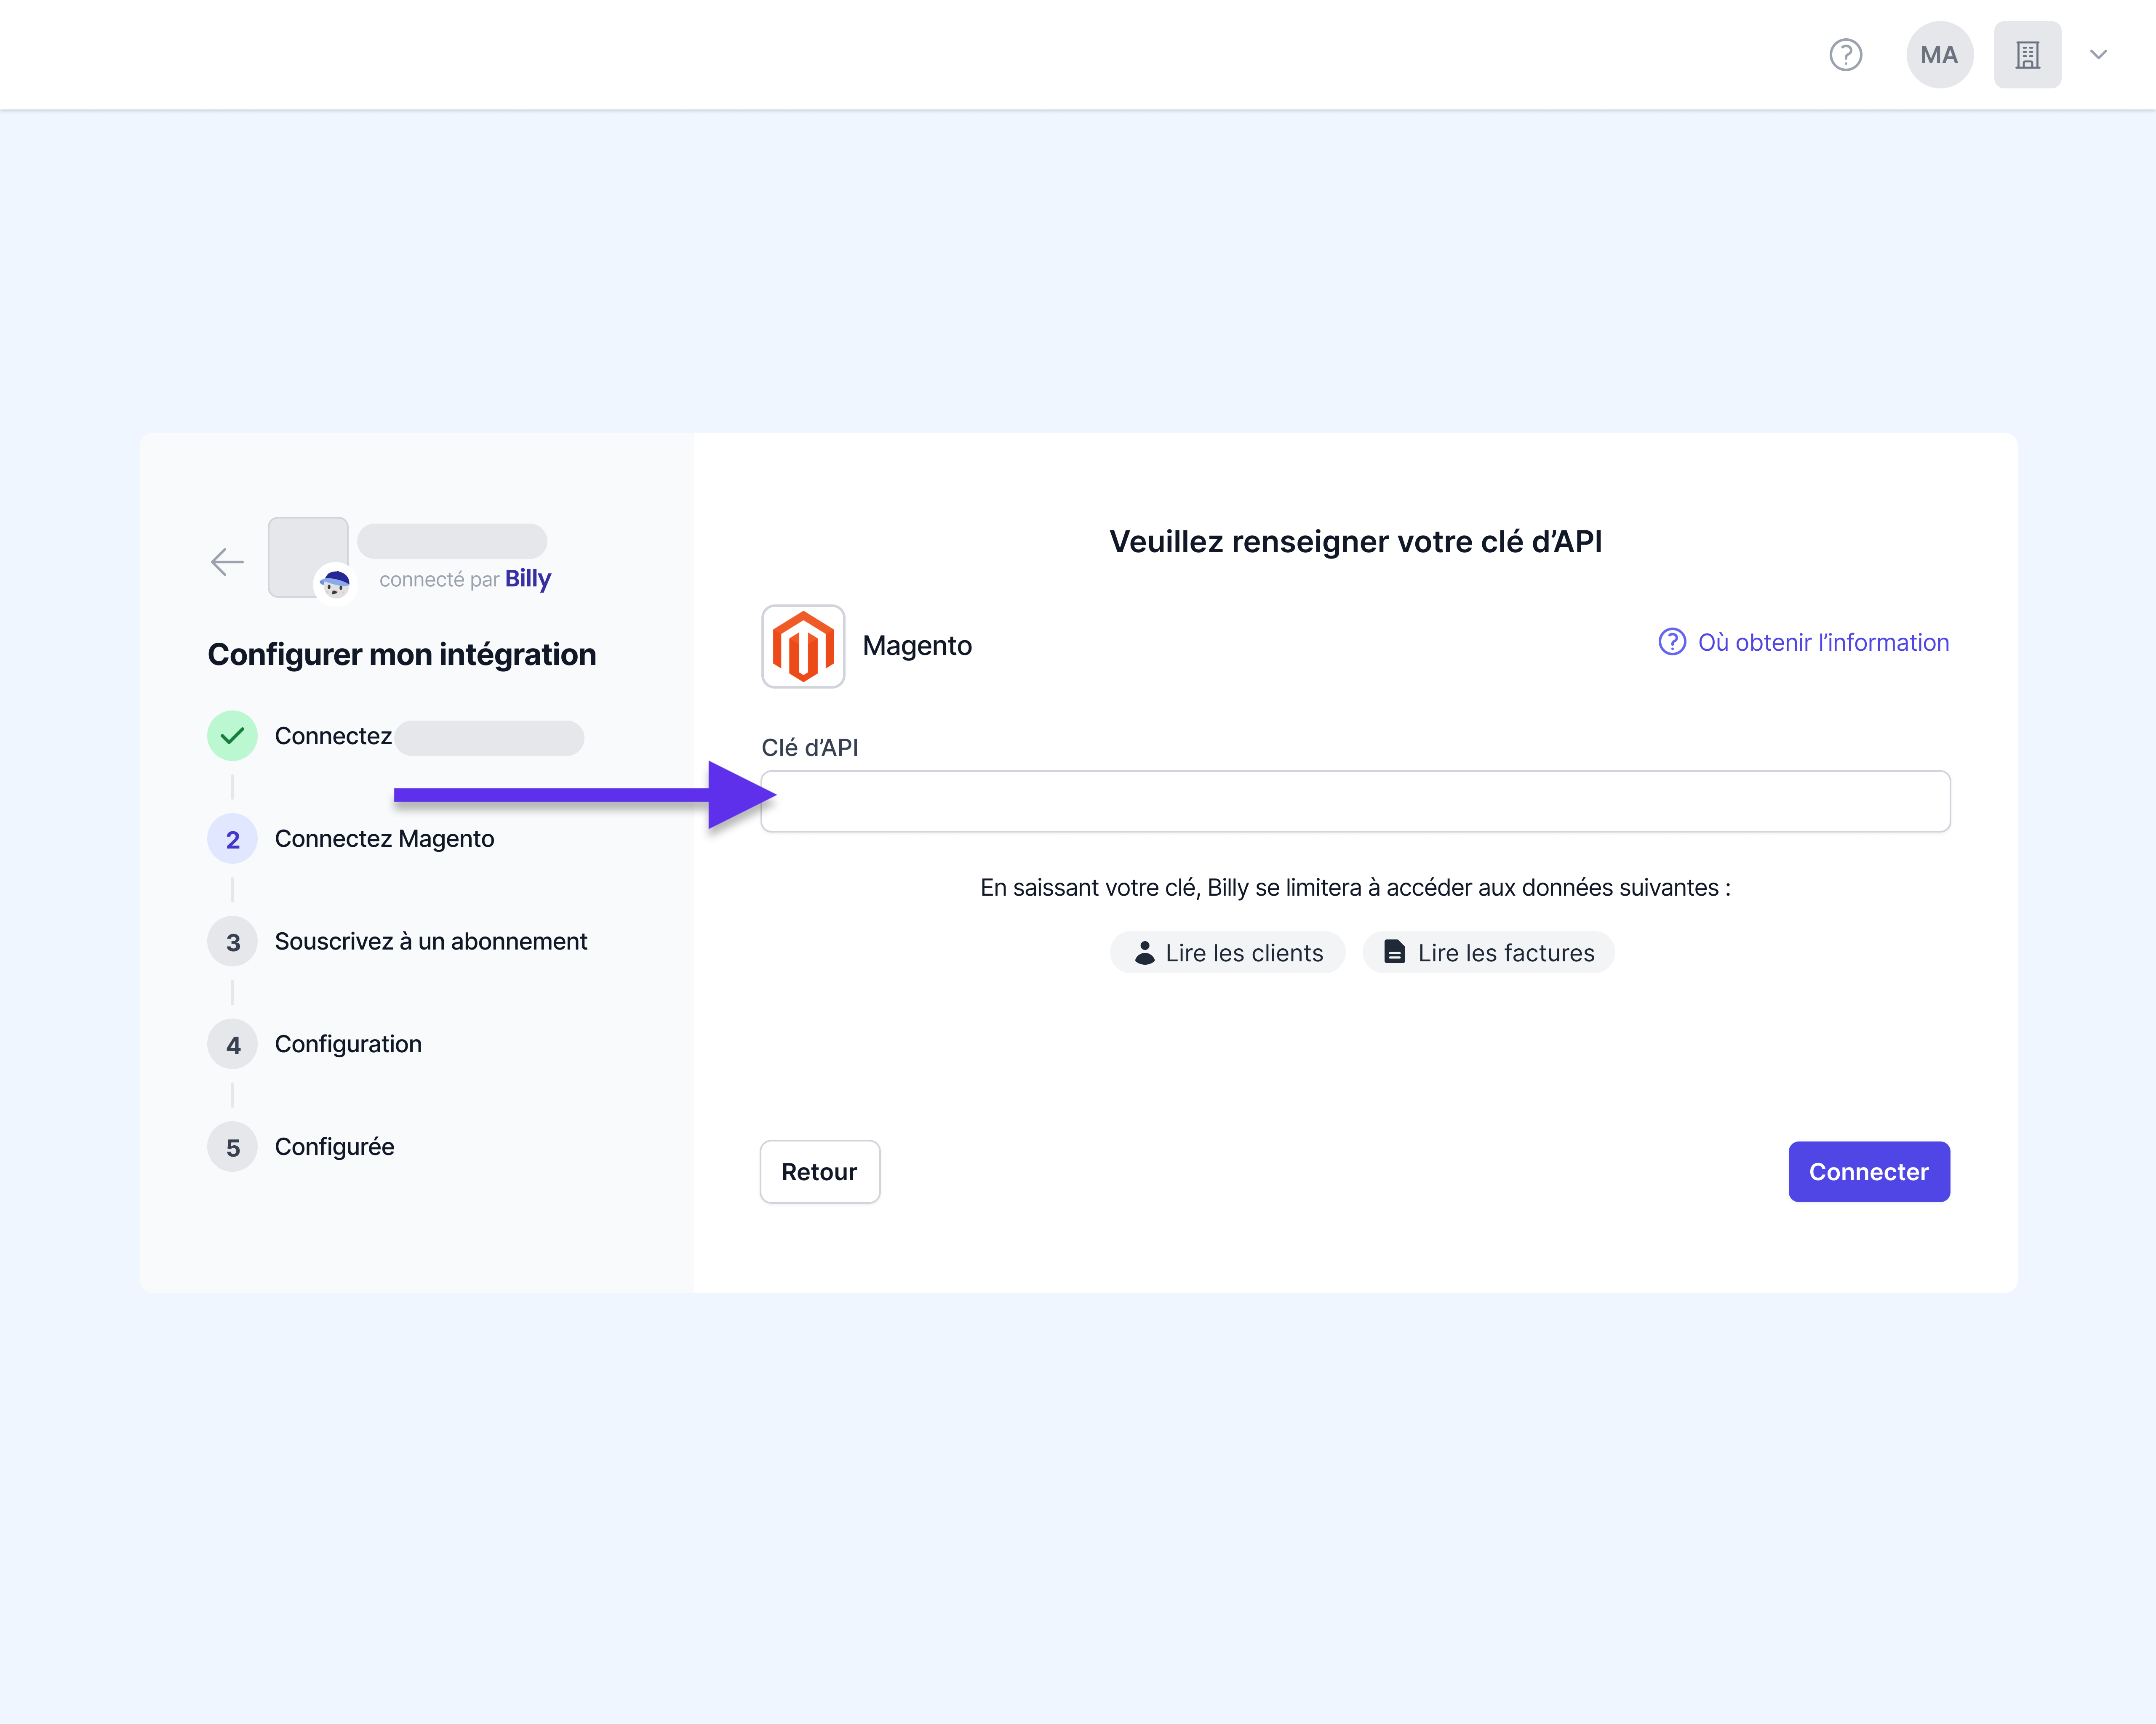Click the Clé d'API field label

(810, 748)
